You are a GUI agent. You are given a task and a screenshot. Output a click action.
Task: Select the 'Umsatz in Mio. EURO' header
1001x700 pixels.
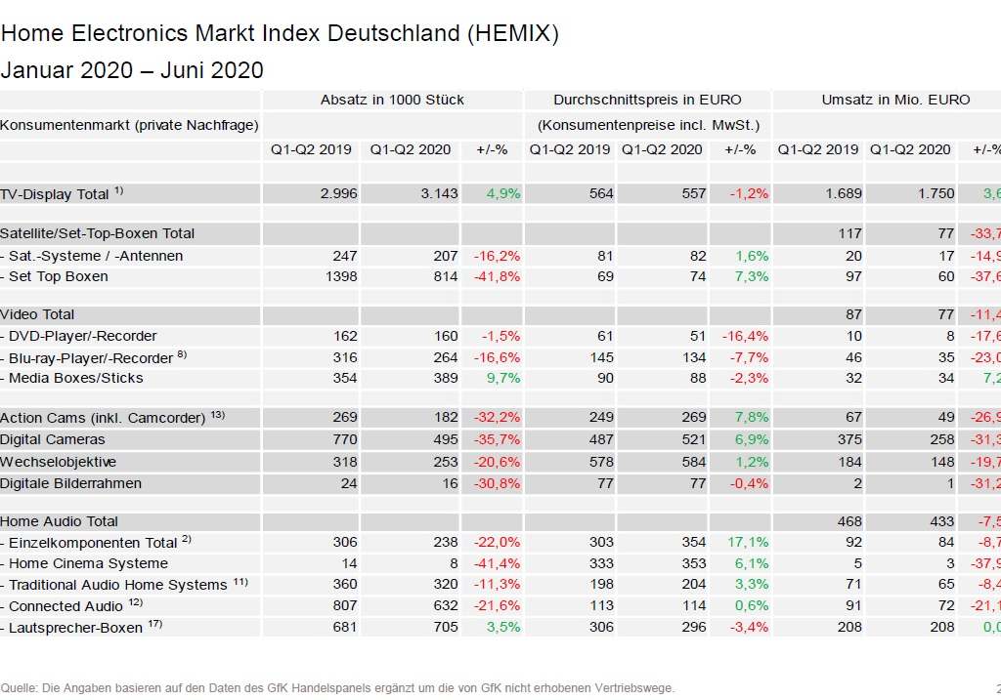point(895,100)
